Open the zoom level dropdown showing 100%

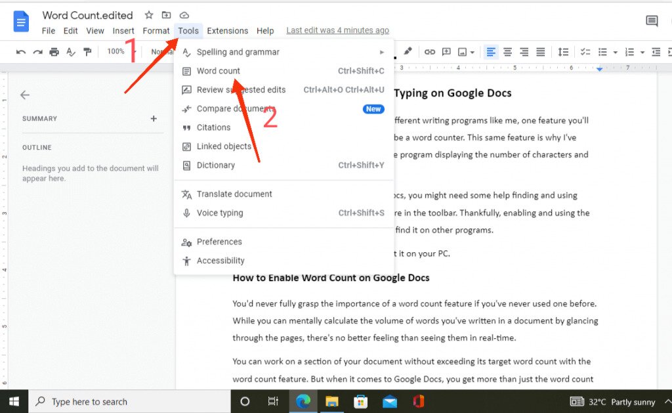(x=115, y=51)
